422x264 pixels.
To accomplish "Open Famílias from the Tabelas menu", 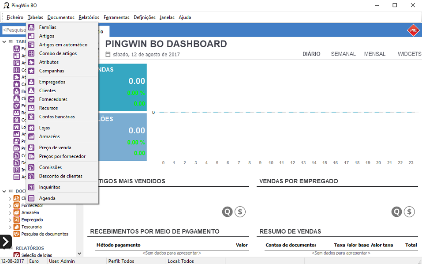I will tap(47, 27).
